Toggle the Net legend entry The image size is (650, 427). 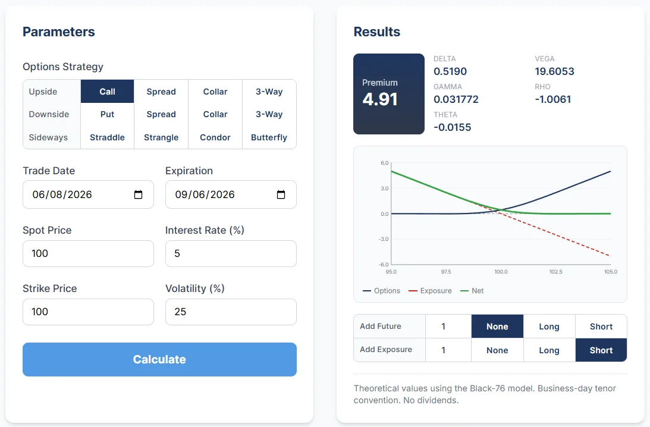[x=472, y=291]
